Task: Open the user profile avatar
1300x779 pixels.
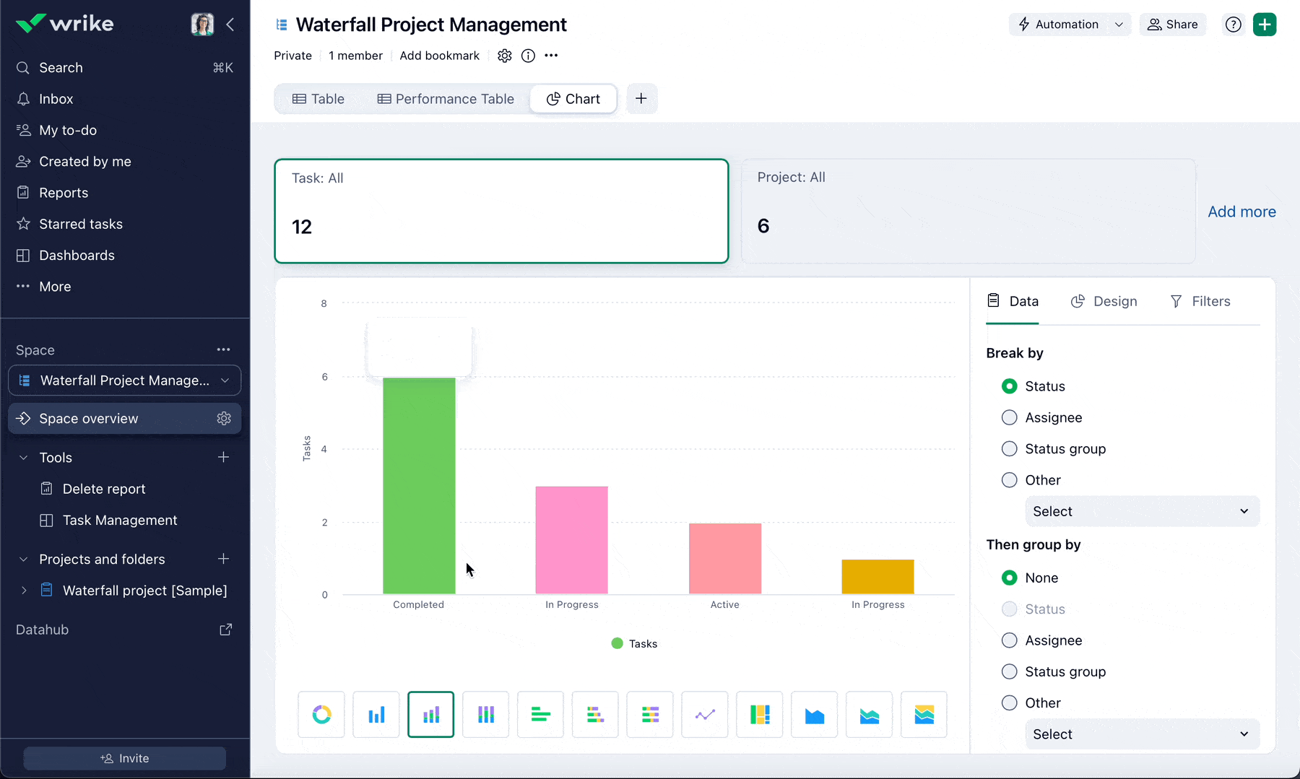Action: [x=202, y=25]
